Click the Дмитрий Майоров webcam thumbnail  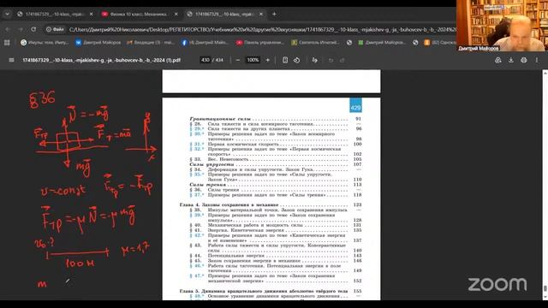502,26
